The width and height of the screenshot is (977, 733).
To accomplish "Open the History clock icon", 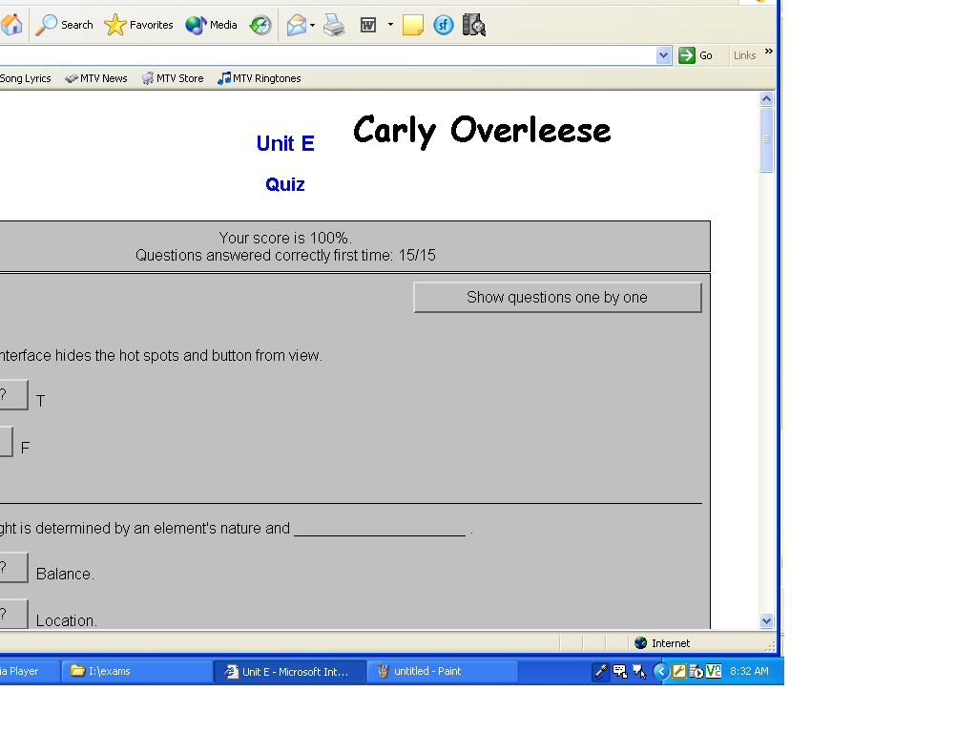I will tap(260, 25).
